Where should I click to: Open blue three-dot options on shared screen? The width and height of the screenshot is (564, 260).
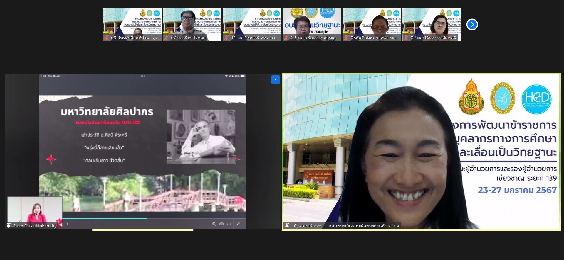275,79
